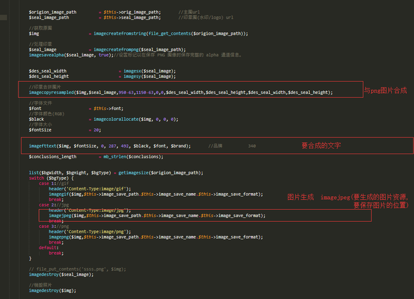
Task: Click the $black variable declaration
Action: click(x=36, y=119)
